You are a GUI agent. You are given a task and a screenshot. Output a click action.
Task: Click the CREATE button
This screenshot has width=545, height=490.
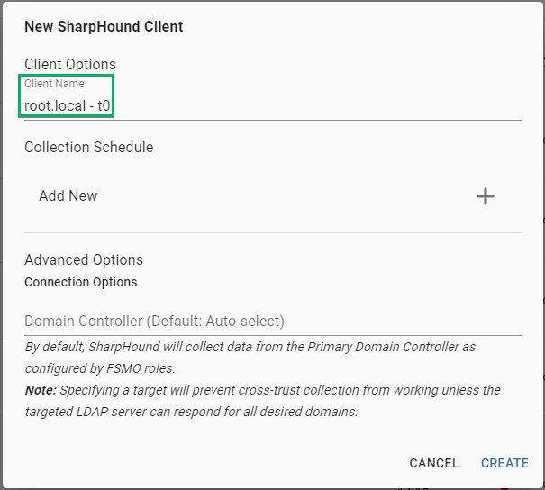point(504,463)
